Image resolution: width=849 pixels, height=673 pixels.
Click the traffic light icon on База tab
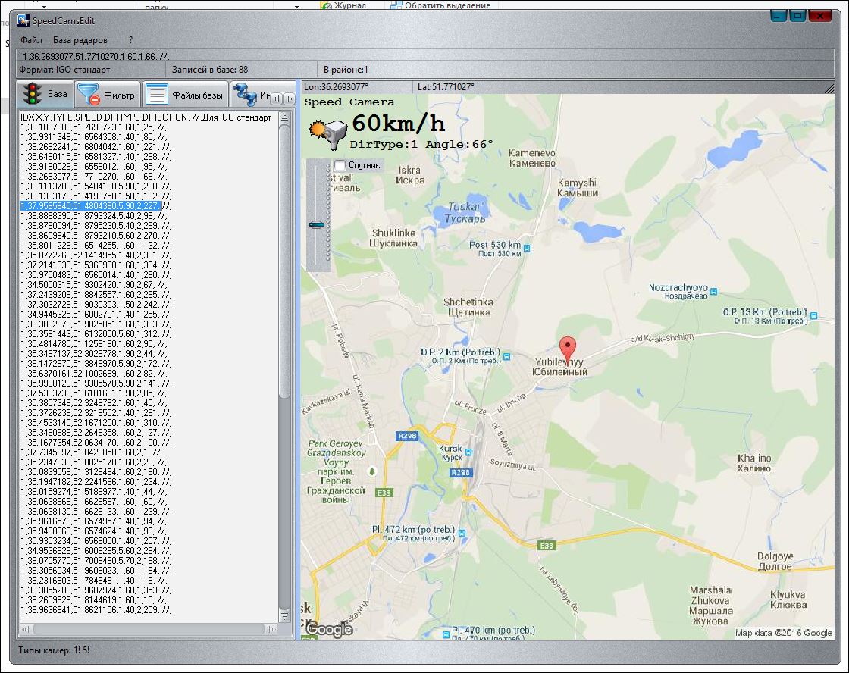point(32,95)
